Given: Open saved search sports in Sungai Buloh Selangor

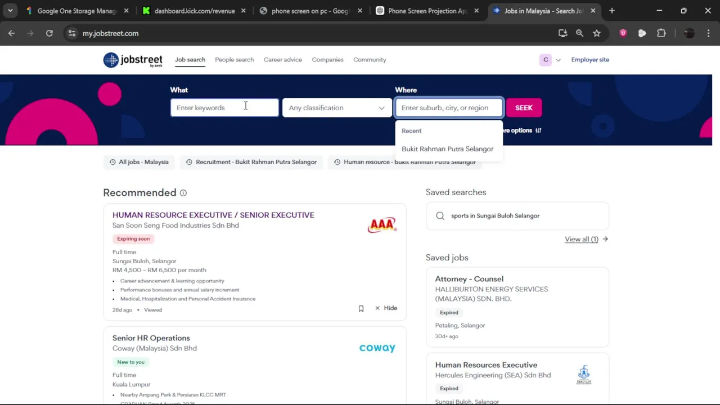Looking at the screenshot, I should pos(495,216).
